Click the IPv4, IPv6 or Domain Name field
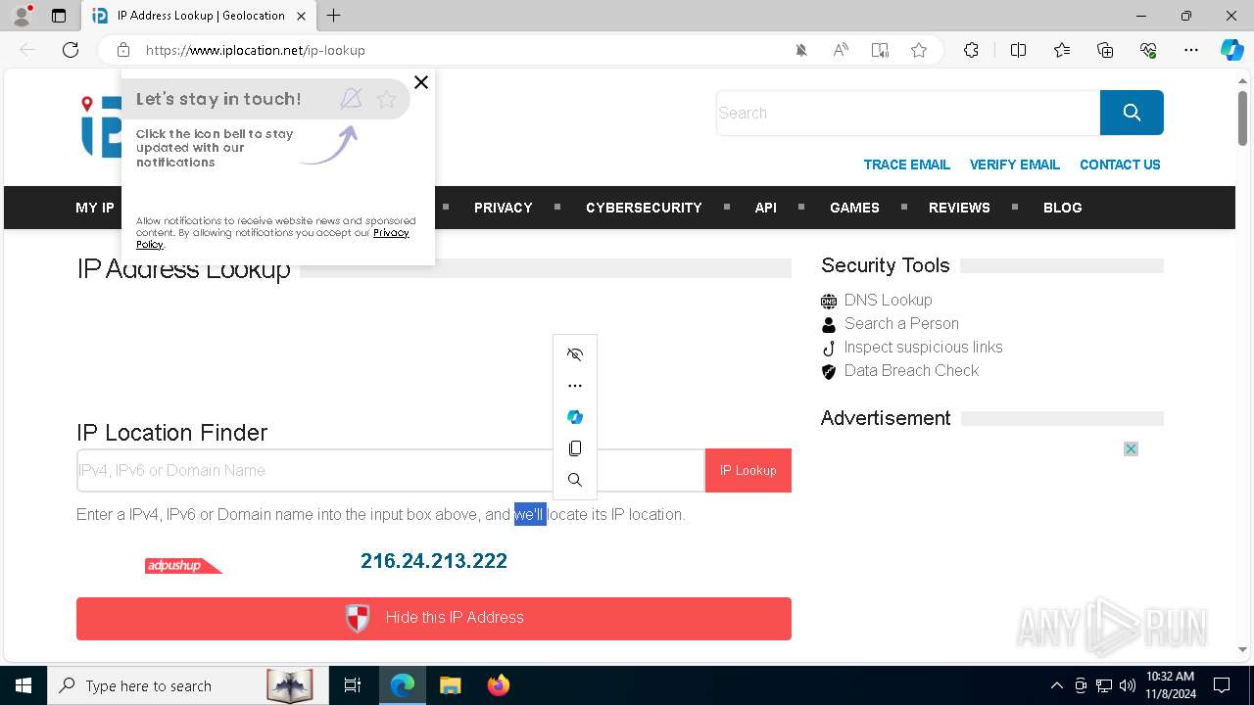Image resolution: width=1254 pixels, height=705 pixels. (391, 470)
